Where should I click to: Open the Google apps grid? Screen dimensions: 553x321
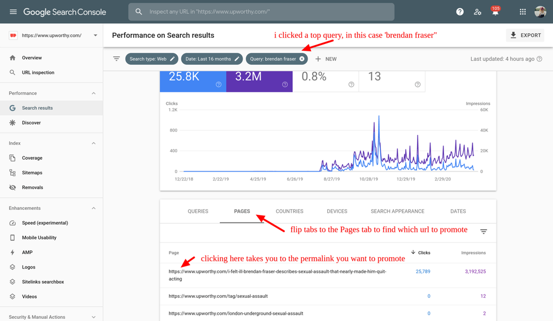523,12
